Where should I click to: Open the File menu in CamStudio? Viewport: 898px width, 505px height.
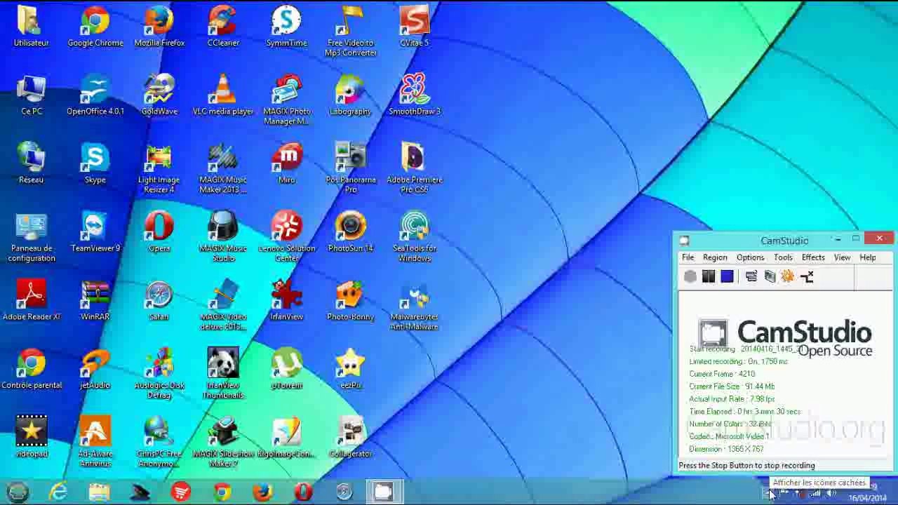pyautogui.click(x=688, y=257)
